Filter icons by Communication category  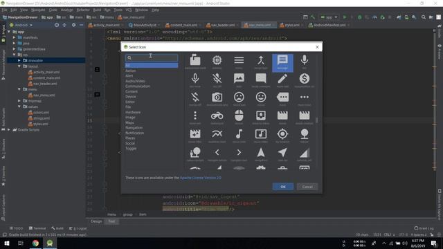[138, 86]
